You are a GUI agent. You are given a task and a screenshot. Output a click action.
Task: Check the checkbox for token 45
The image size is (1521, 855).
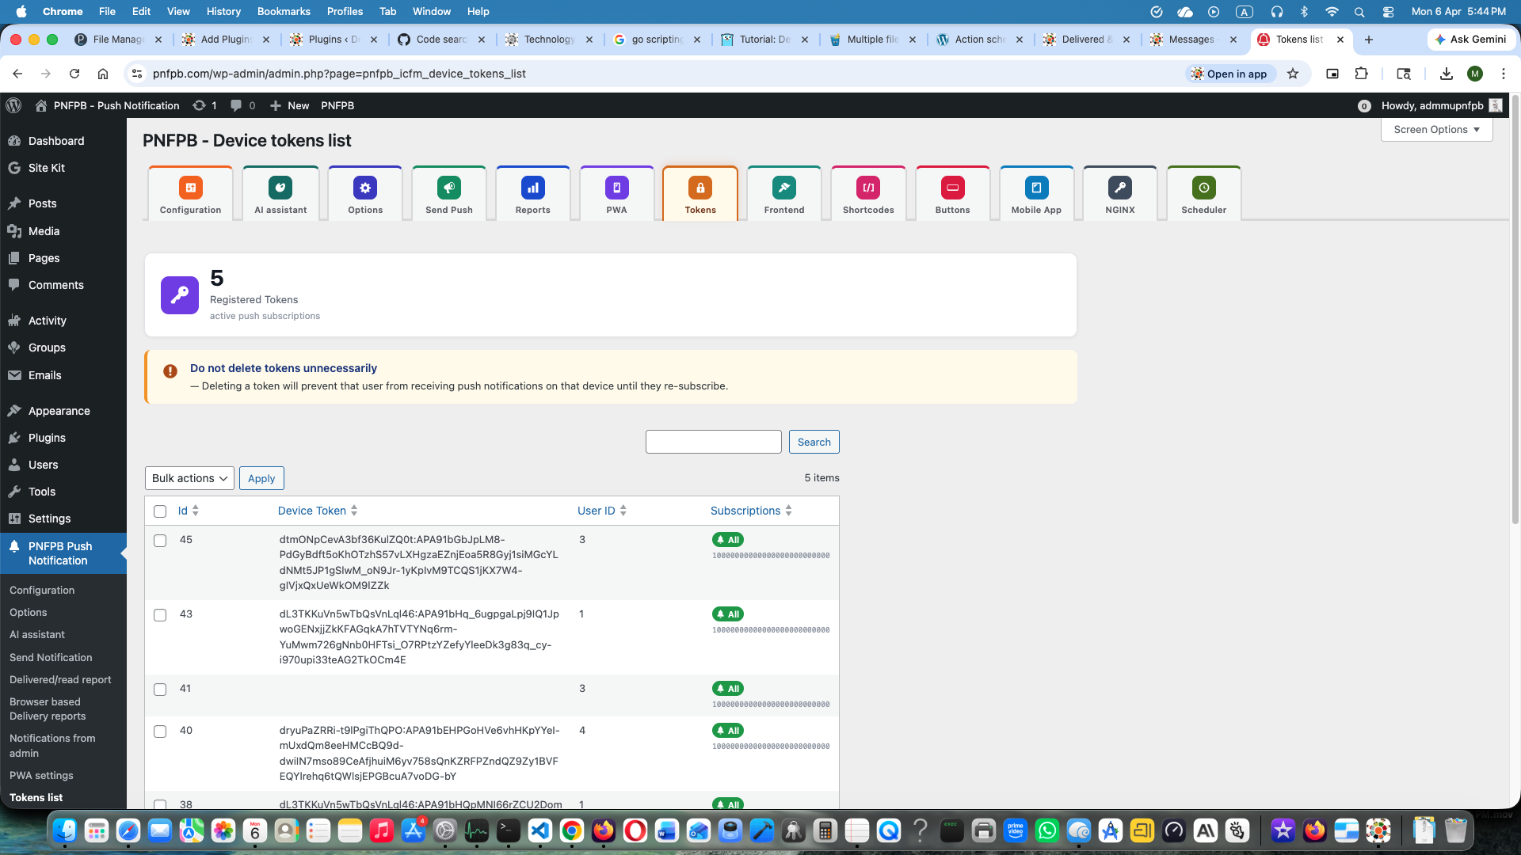[160, 541]
